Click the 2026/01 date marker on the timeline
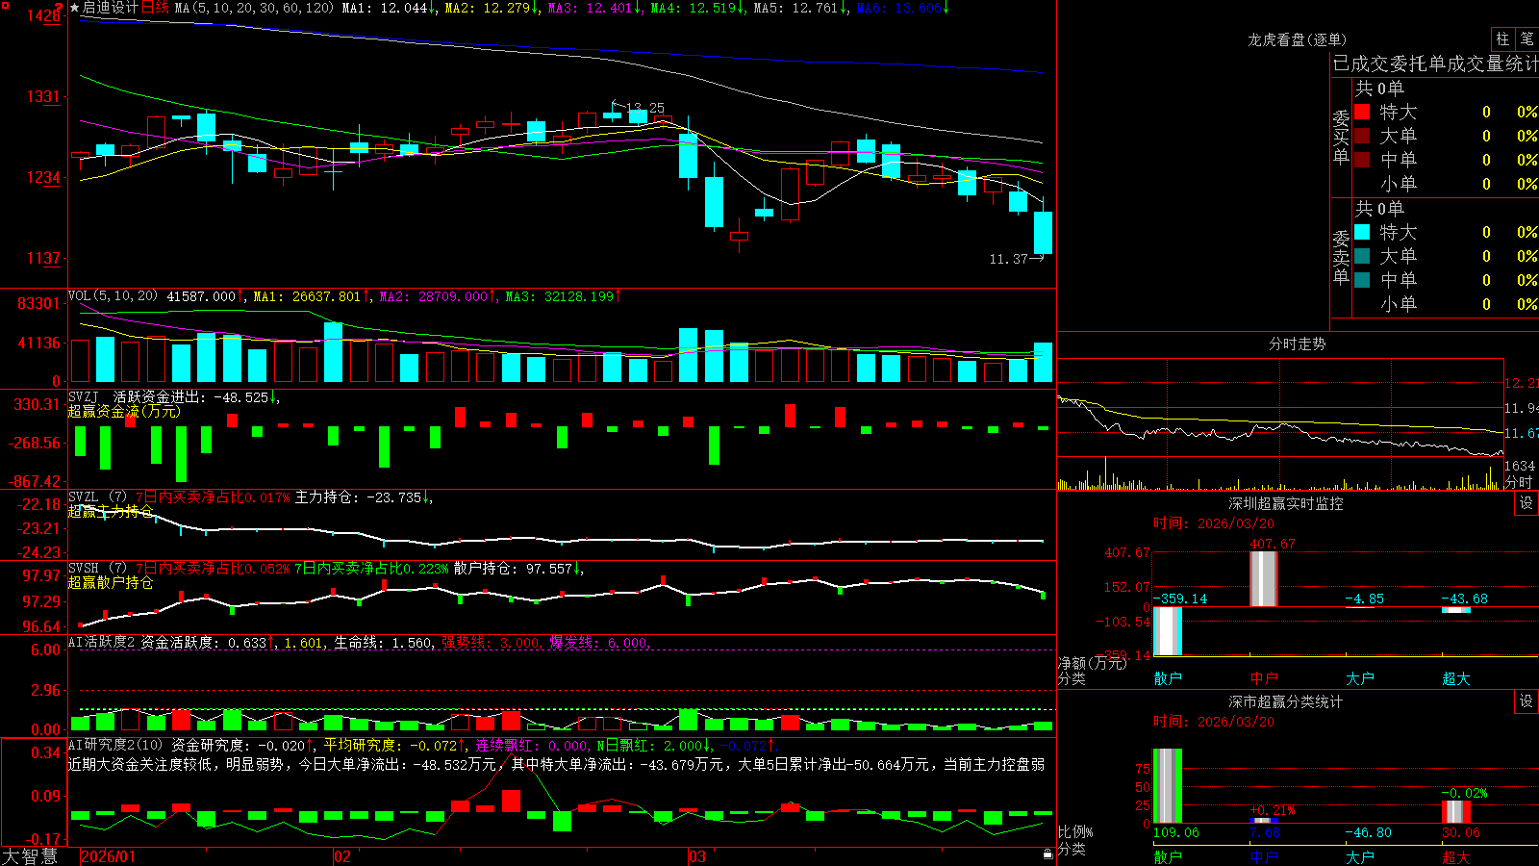Screen dimensions: 1539x866 (x=109, y=856)
